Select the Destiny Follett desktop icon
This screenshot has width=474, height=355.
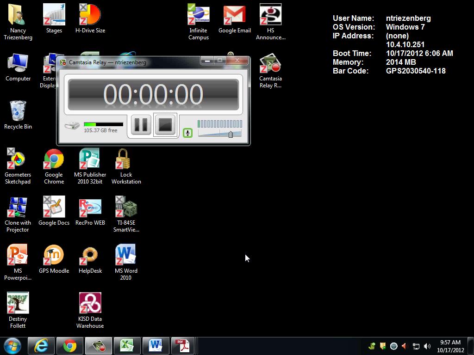(x=18, y=310)
